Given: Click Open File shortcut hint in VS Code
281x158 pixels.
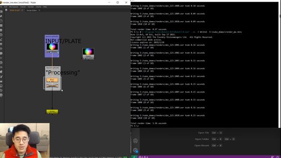Looking at the screenshot, I should point(210,133).
